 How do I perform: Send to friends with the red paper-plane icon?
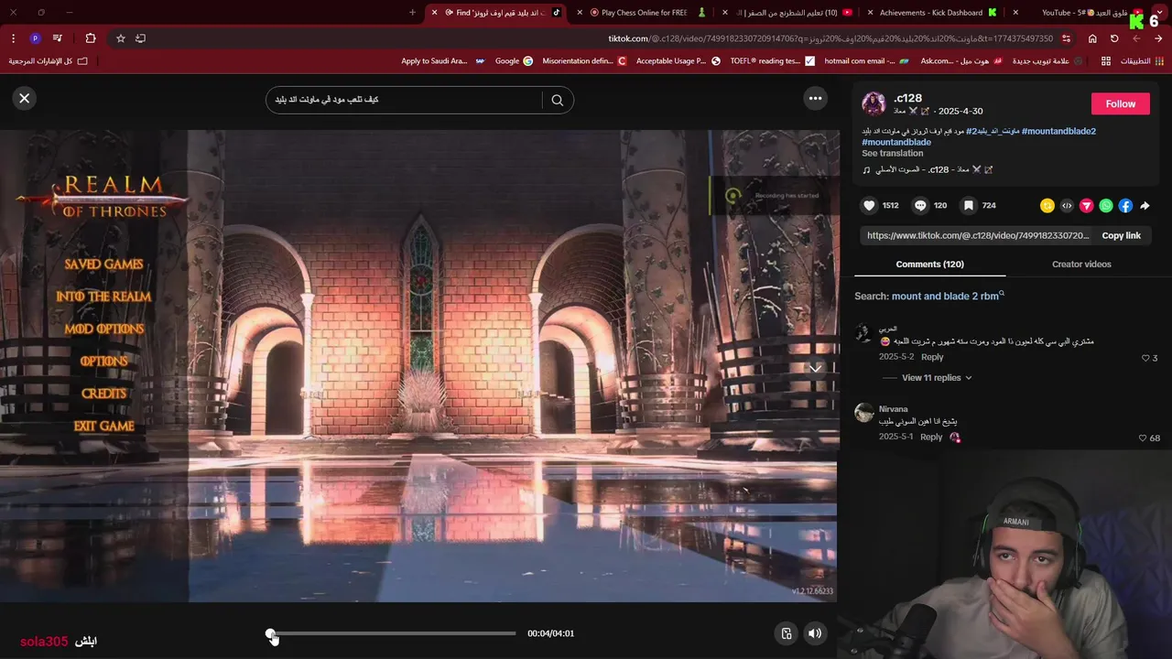1086,206
